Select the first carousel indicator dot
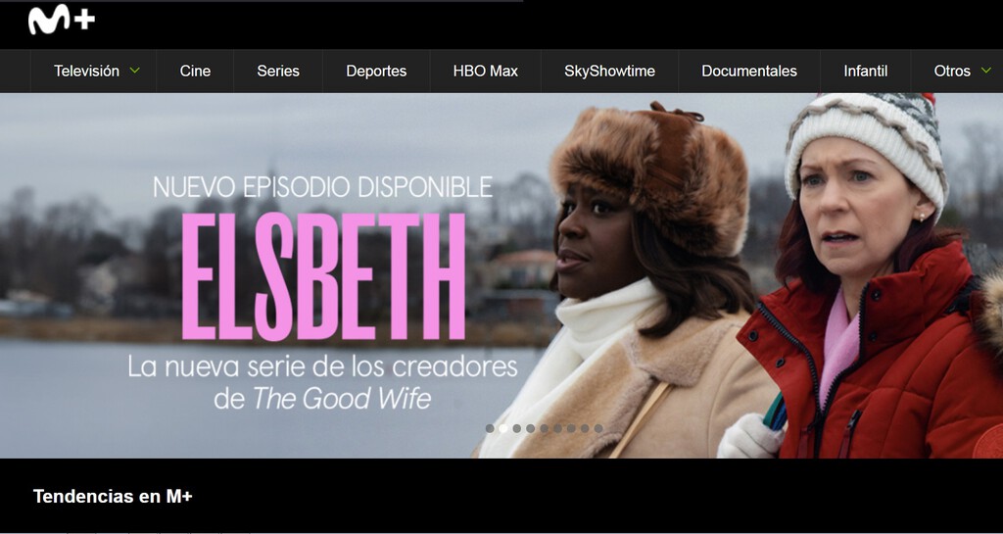 point(490,428)
